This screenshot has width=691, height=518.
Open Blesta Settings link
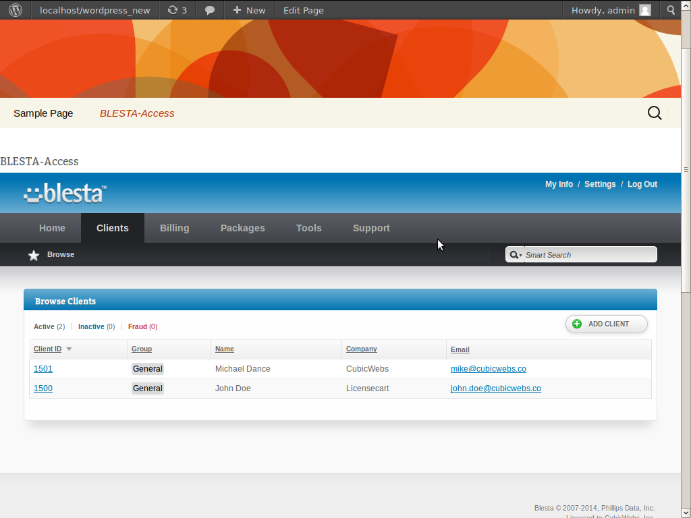click(x=600, y=184)
